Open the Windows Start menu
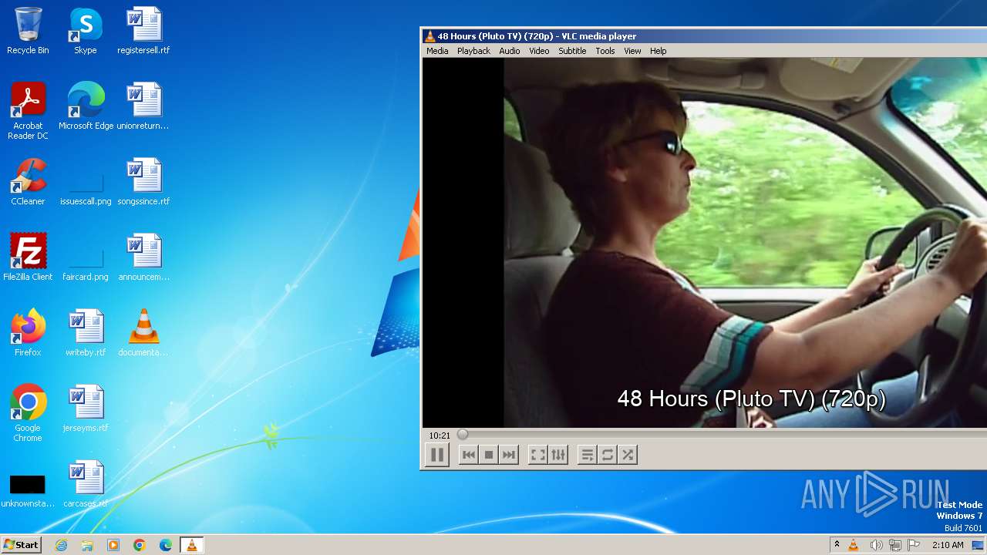Image resolution: width=987 pixels, height=555 pixels. tap(22, 545)
